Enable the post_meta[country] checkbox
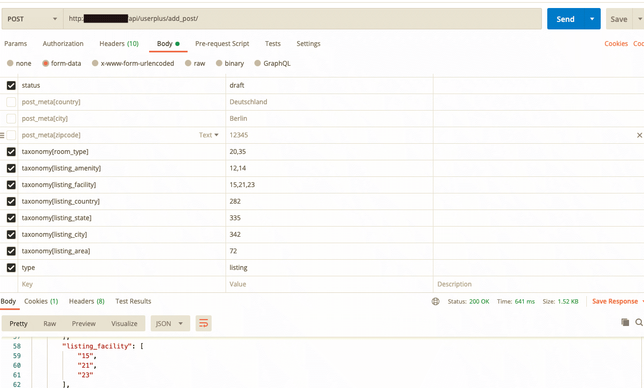 [11, 102]
